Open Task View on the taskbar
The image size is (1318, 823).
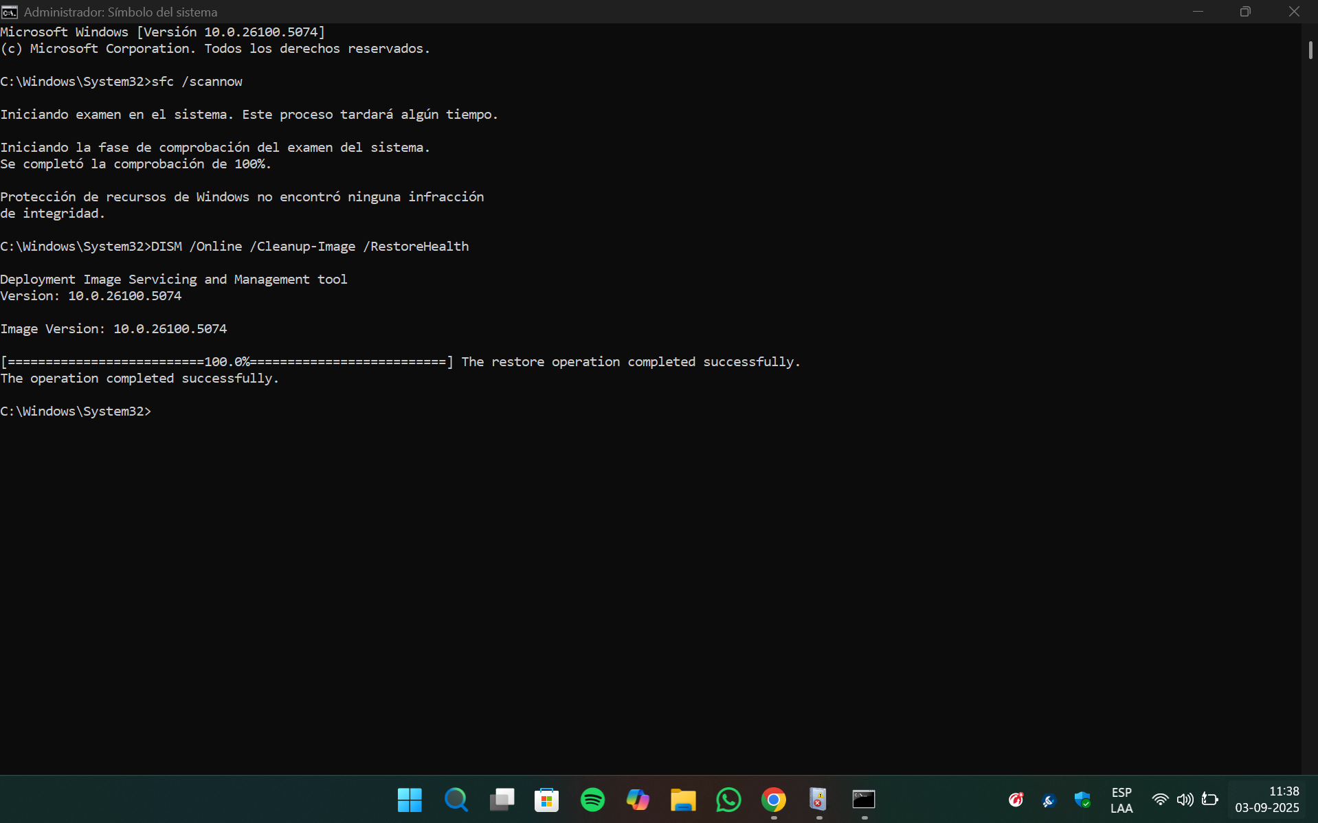pos(502,800)
